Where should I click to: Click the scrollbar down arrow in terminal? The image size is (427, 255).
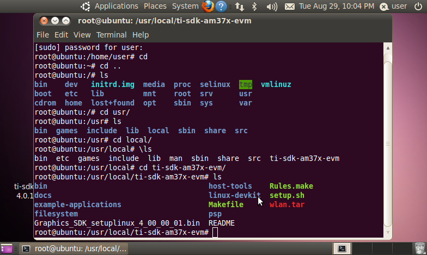point(388,233)
